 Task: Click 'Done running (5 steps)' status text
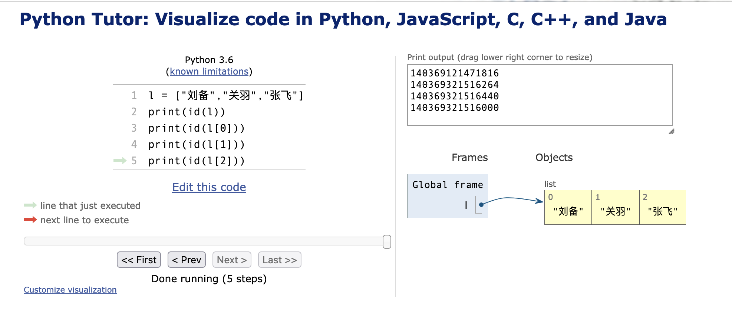(x=209, y=279)
